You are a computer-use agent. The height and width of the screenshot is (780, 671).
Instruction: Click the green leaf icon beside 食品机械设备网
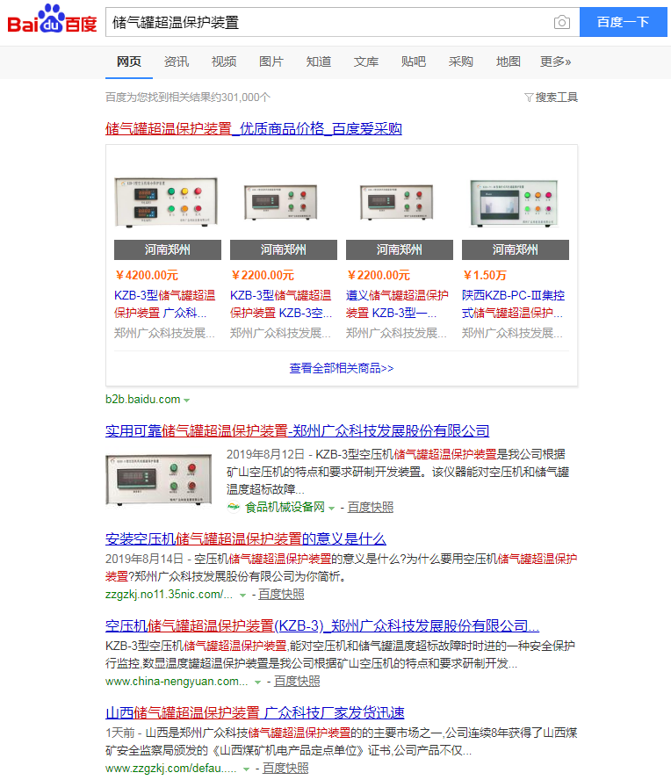pos(234,507)
